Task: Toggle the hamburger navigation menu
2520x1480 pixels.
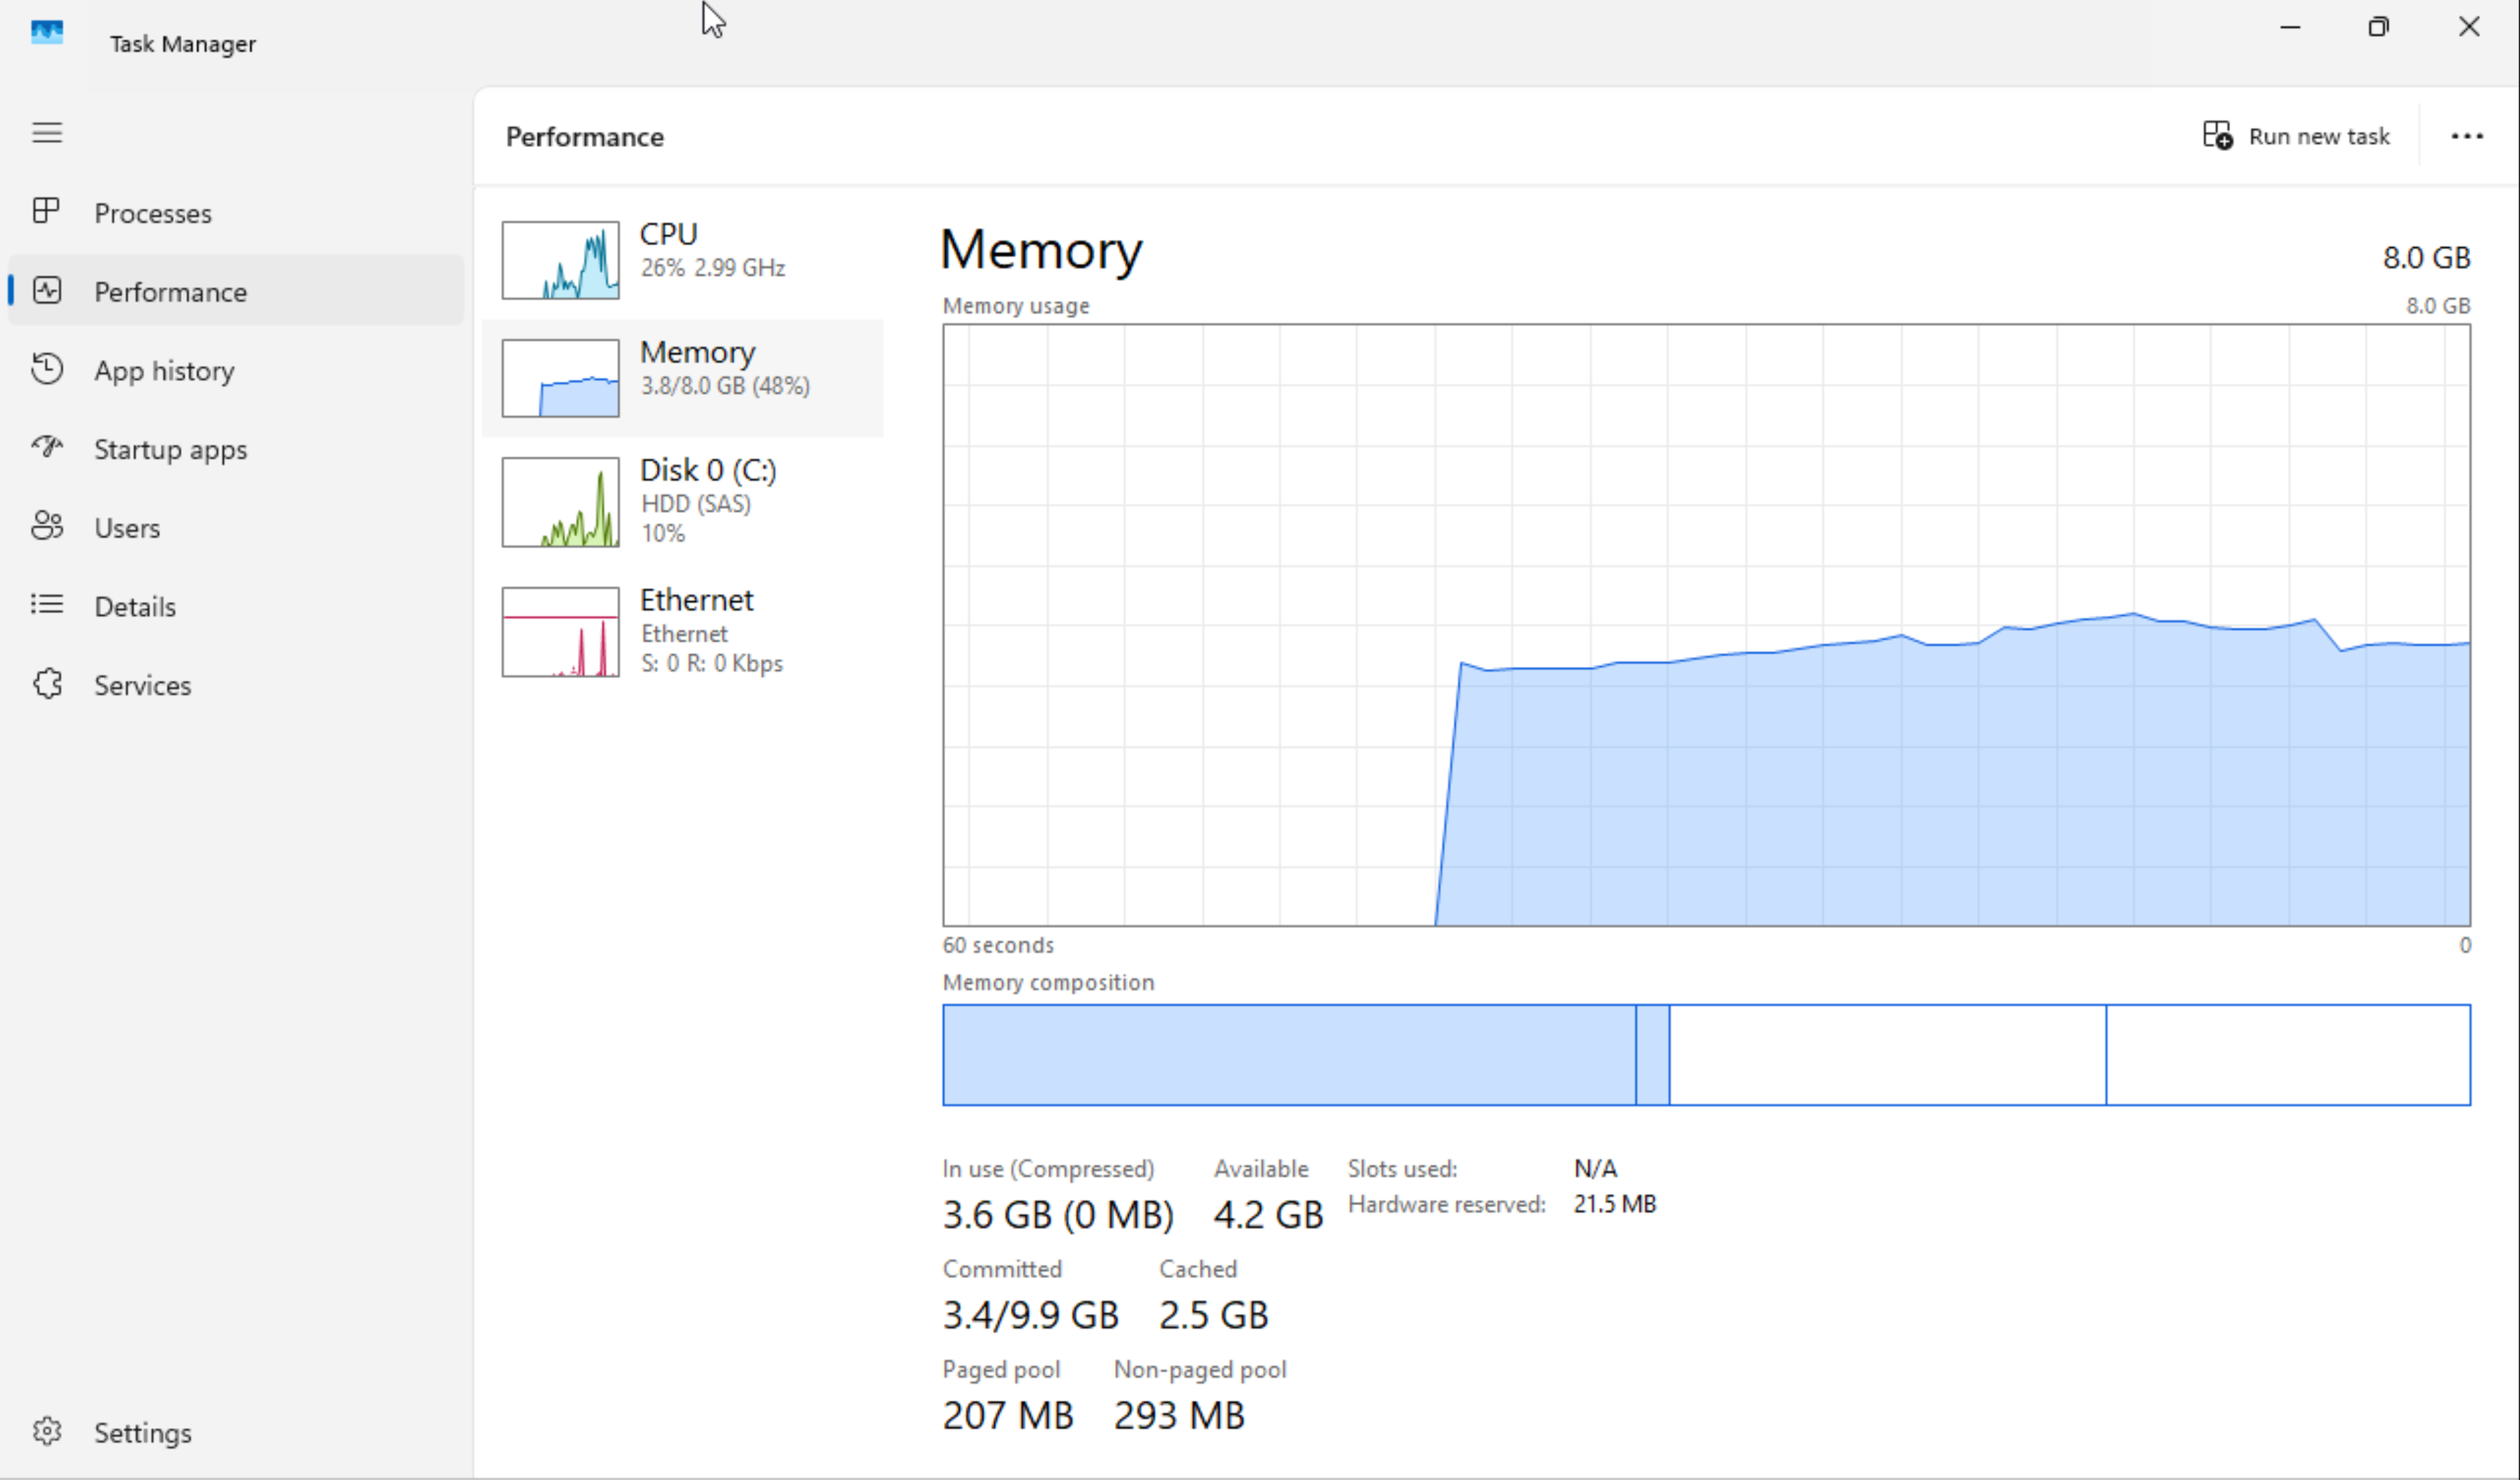Action: pos(47,132)
